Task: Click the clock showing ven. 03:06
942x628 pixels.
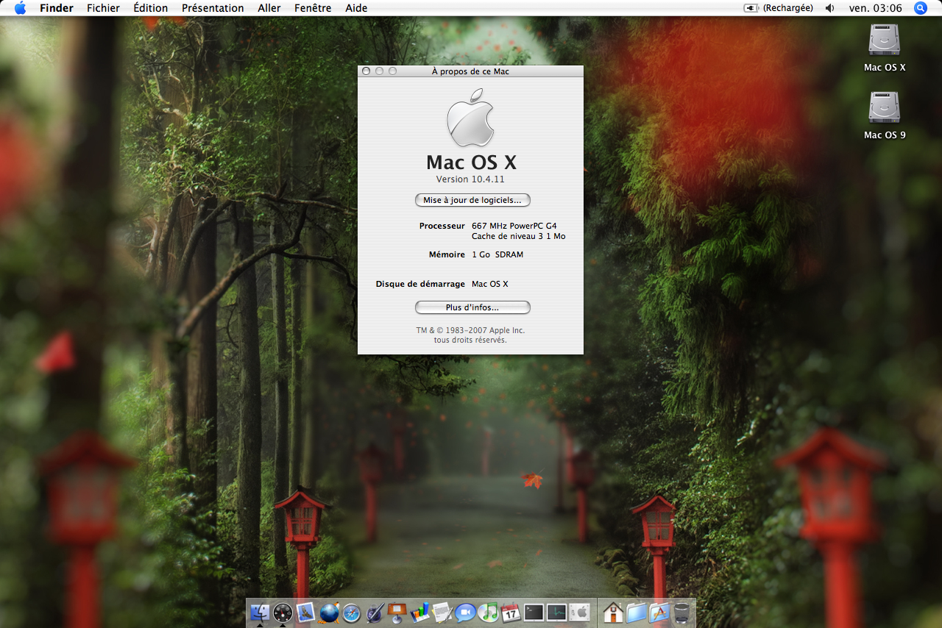Action: 875,8
